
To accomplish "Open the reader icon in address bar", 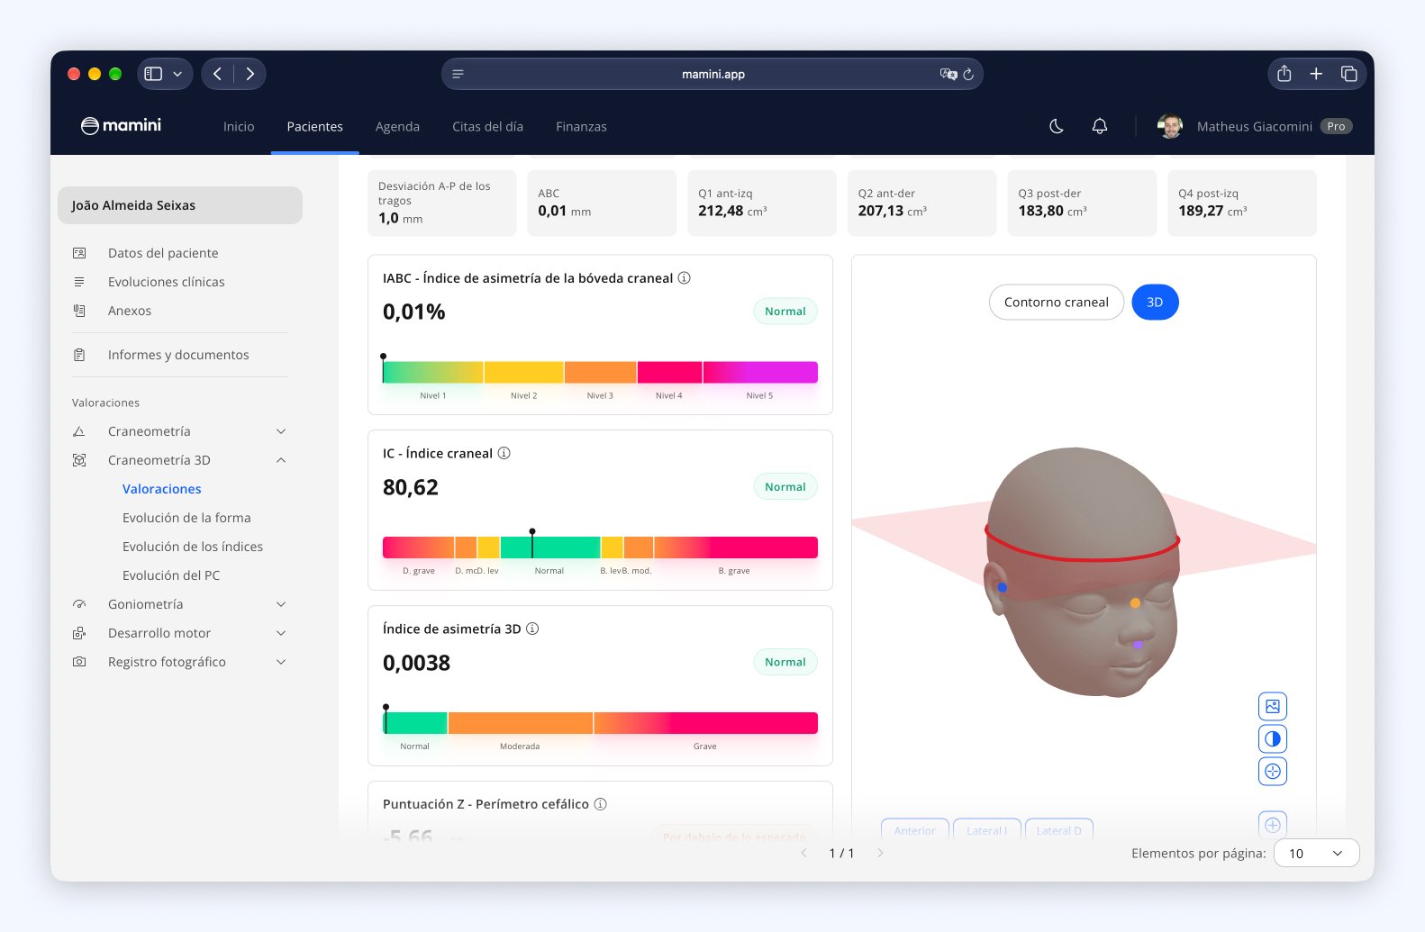I will coord(458,74).
